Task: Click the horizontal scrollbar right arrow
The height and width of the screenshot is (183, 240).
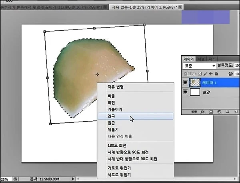Action: pos(235,179)
